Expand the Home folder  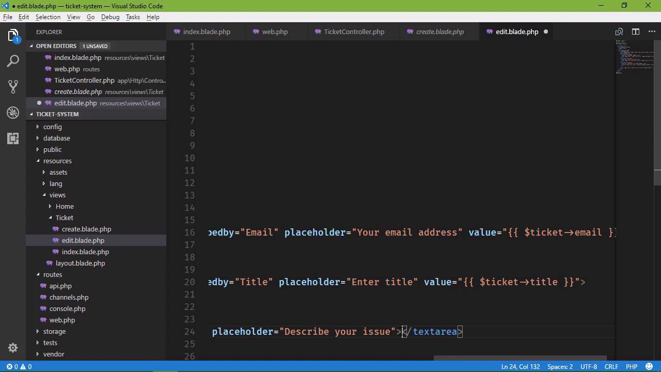pyautogui.click(x=50, y=206)
